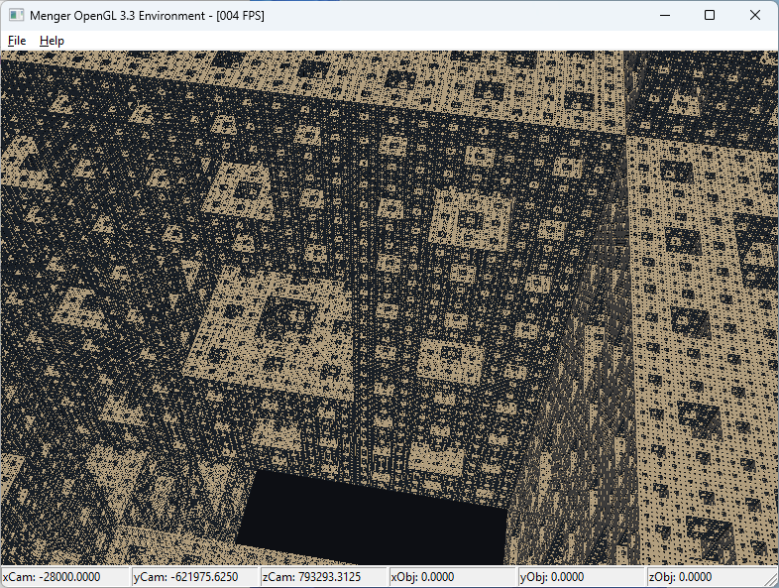The image size is (779, 588).
Task: Select the zCam: 793293.3125 status field
Action: pyautogui.click(x=324, y=577)
